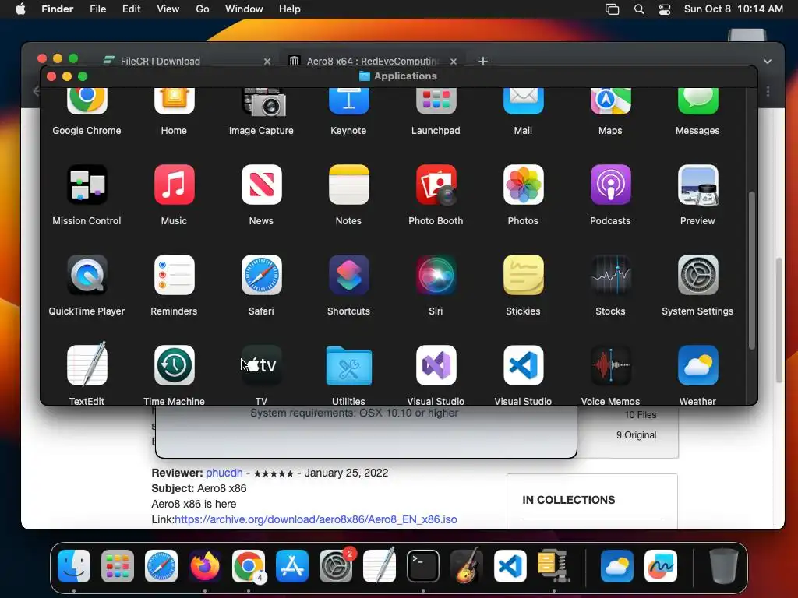The height and width of the screenshot is (598, 798).
Task: Select the Maps app in Applications
Action: pyautogui.click(x=611, y=101)
